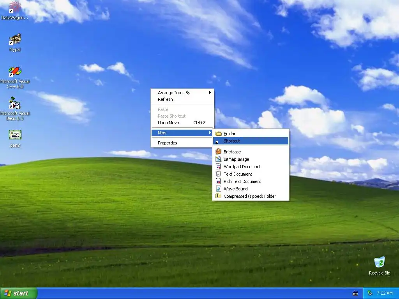Click the Bitmap Image label
The width and height of the screenshot is (399, 299).
237,159
